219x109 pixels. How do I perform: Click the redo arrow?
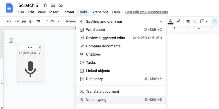point(16,22)
